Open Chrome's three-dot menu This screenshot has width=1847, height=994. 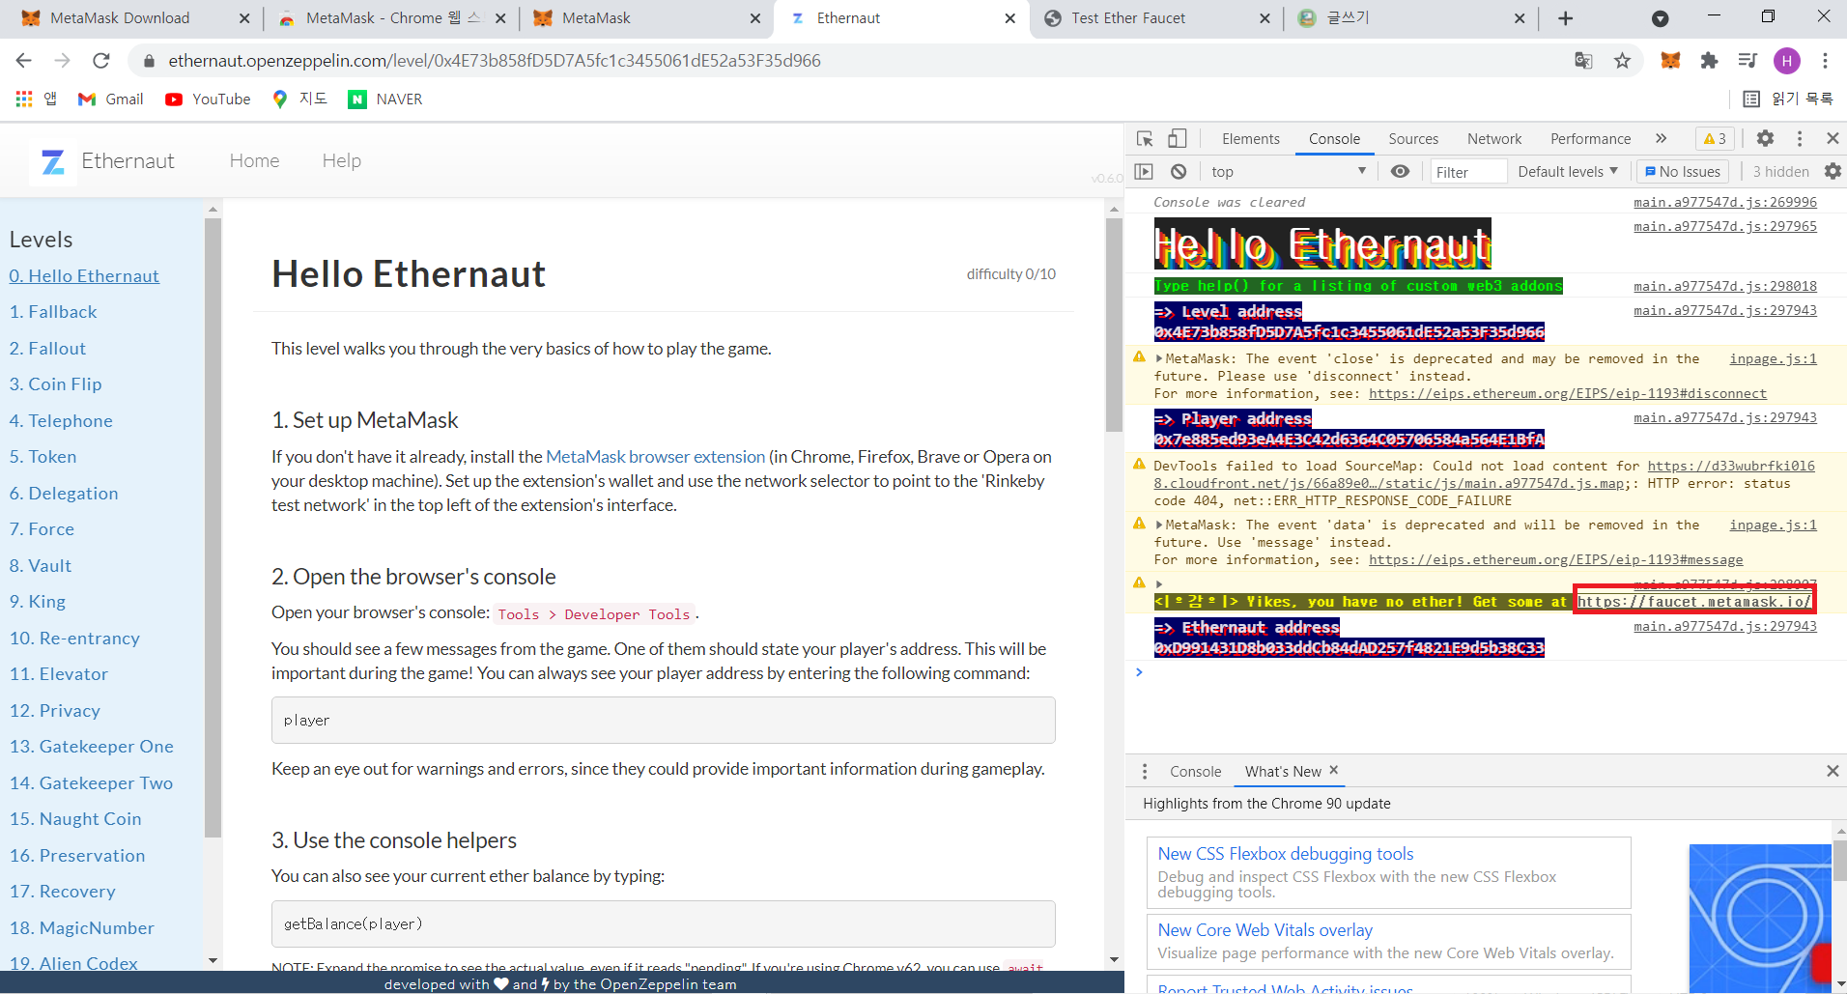click(1825, 61)
